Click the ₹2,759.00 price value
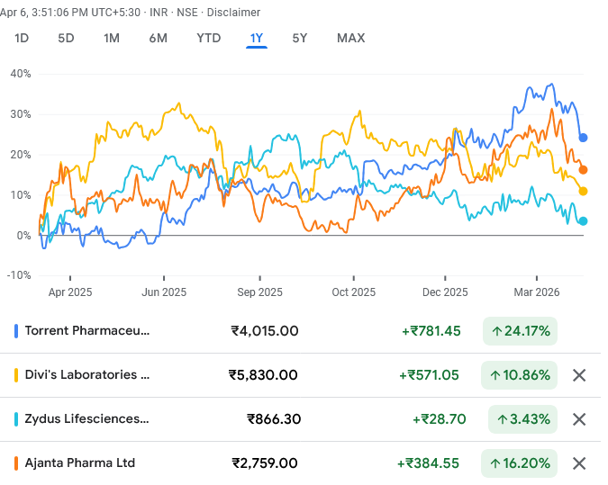The height and width of the screenshot is (485, 608). (265, 463)
